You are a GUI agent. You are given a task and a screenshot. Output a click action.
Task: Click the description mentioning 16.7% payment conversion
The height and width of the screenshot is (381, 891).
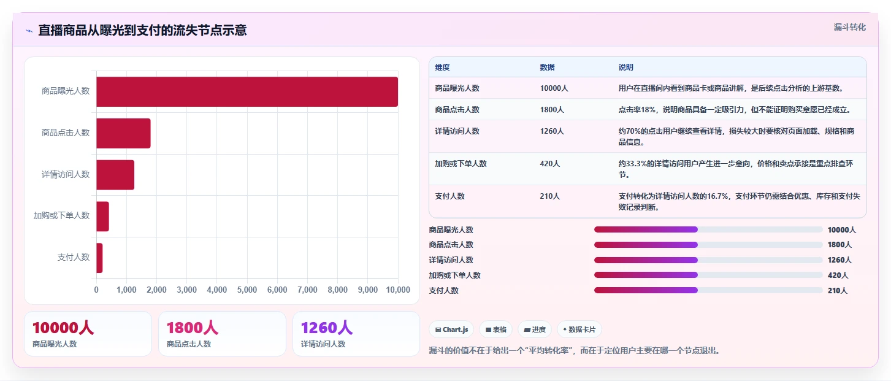740,201
